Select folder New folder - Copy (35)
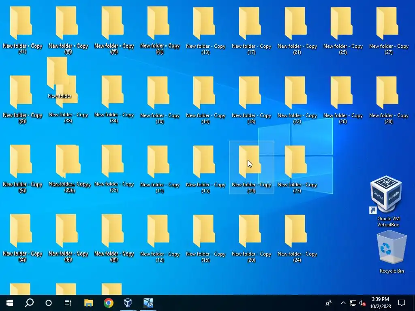The height and width of the screenshot is (311, 415). tap(114, 169)
